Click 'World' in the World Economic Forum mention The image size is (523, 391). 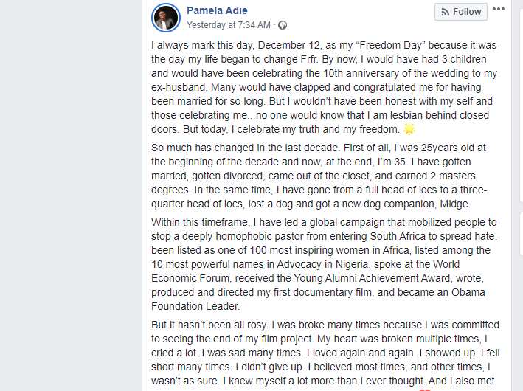coord(446,264)
